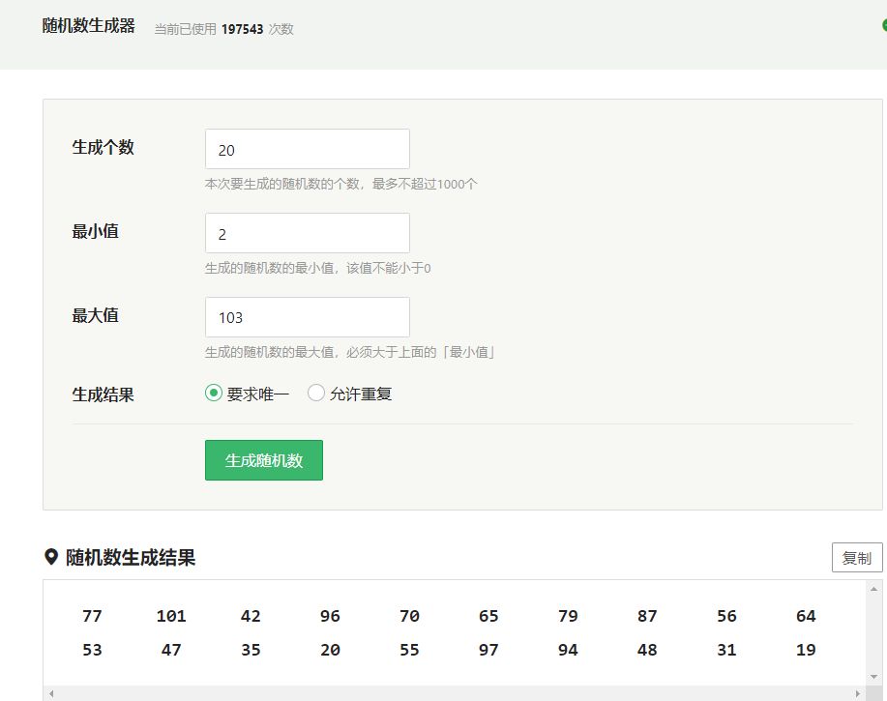The image size is (887, 701).
Task: Click the result number 77
Action: point(92,616)
